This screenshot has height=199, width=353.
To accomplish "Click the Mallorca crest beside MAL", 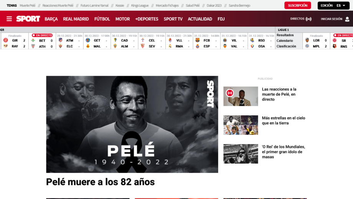I will (x=88, y=46).
